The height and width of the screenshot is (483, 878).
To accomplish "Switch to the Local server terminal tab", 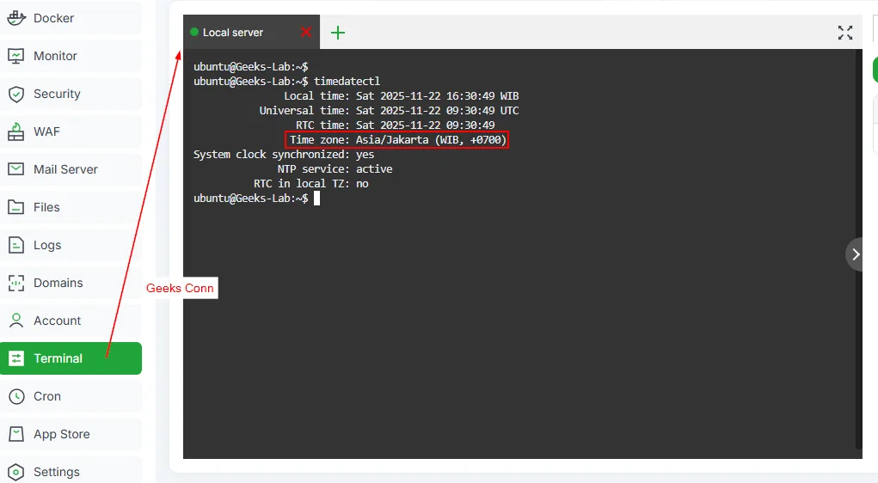I will coord(251,32).
